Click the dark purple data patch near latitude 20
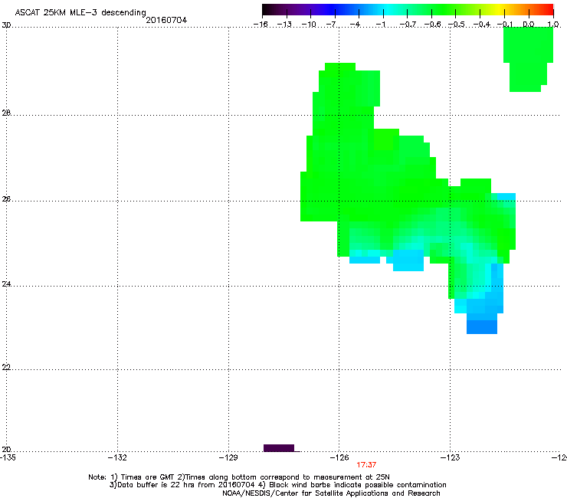 click(x=279, y=448)
